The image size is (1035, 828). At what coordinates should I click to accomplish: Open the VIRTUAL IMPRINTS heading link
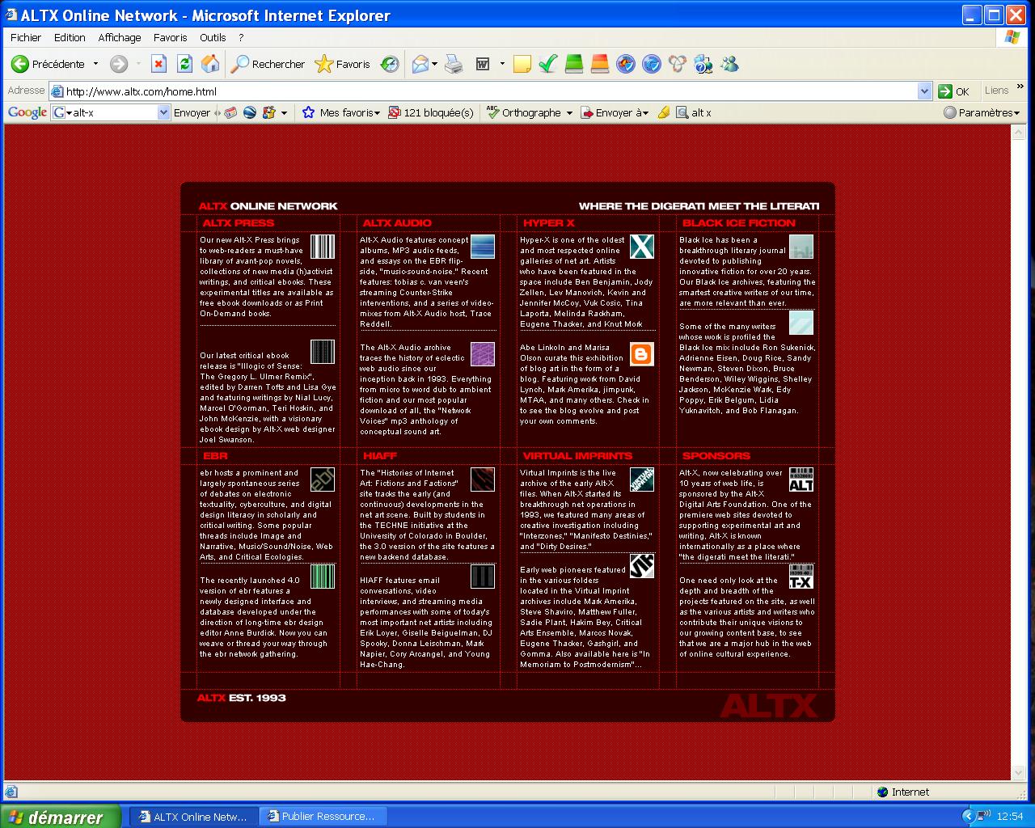click(x=577, y=456)
